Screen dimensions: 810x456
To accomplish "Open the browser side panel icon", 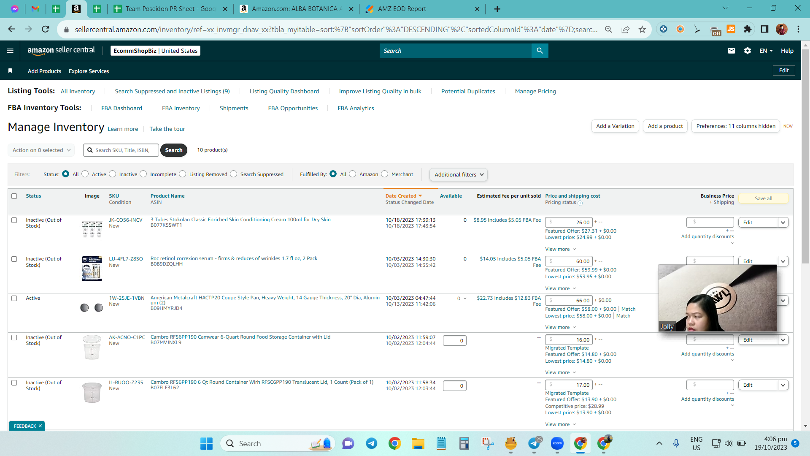I will tap(764, 29).
